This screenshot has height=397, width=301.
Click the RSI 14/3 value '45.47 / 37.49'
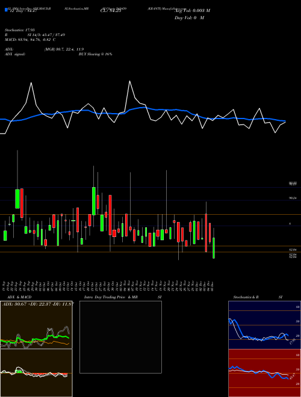[54, 35]
